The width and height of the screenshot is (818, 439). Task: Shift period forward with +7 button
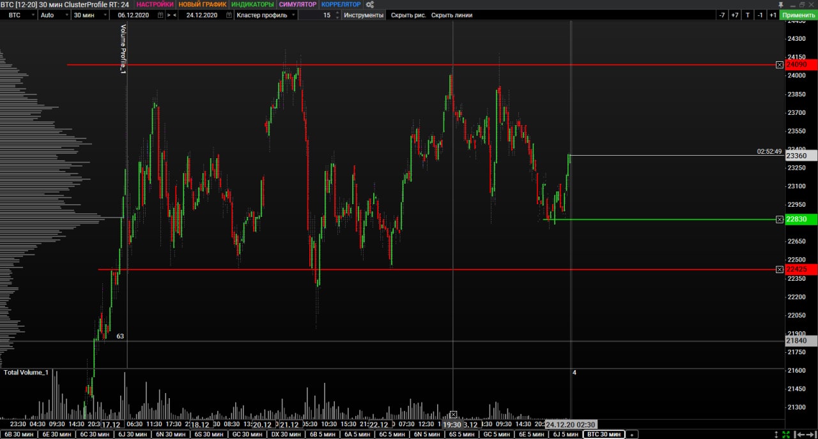pyautogui.click(x=735, y=15)
